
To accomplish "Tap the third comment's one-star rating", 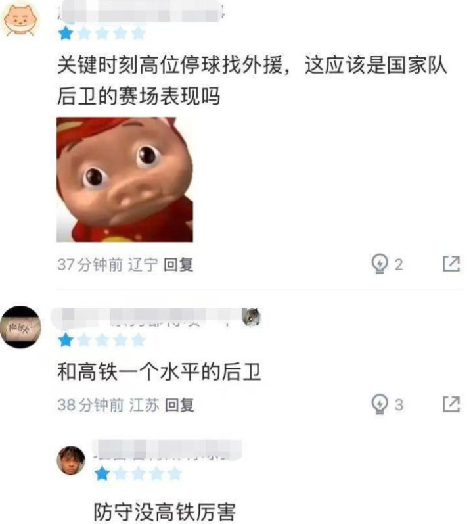I will (x=138, y=474).
